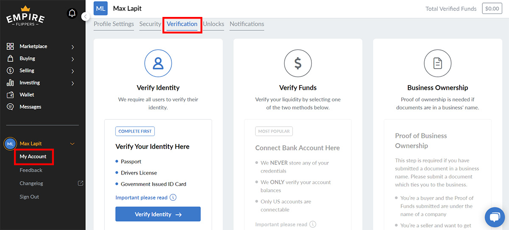Collapse the Max Lapit account menu
Viewport: 509px width, 230px height.
(72, 144)
